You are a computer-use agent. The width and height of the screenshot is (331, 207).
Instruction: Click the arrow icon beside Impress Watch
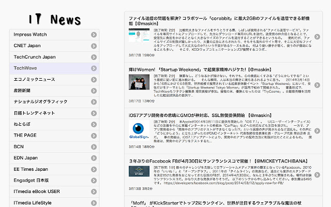tap(94, 35)
